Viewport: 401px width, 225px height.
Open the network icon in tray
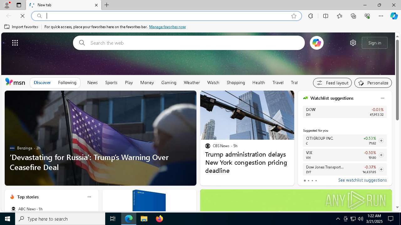353,219
